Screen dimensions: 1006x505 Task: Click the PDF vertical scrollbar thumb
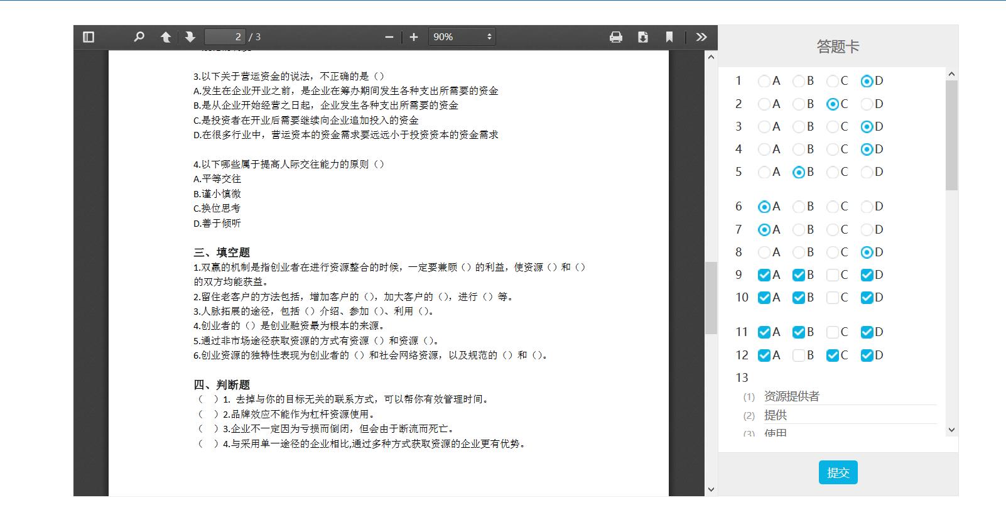[x=711, y=298]
